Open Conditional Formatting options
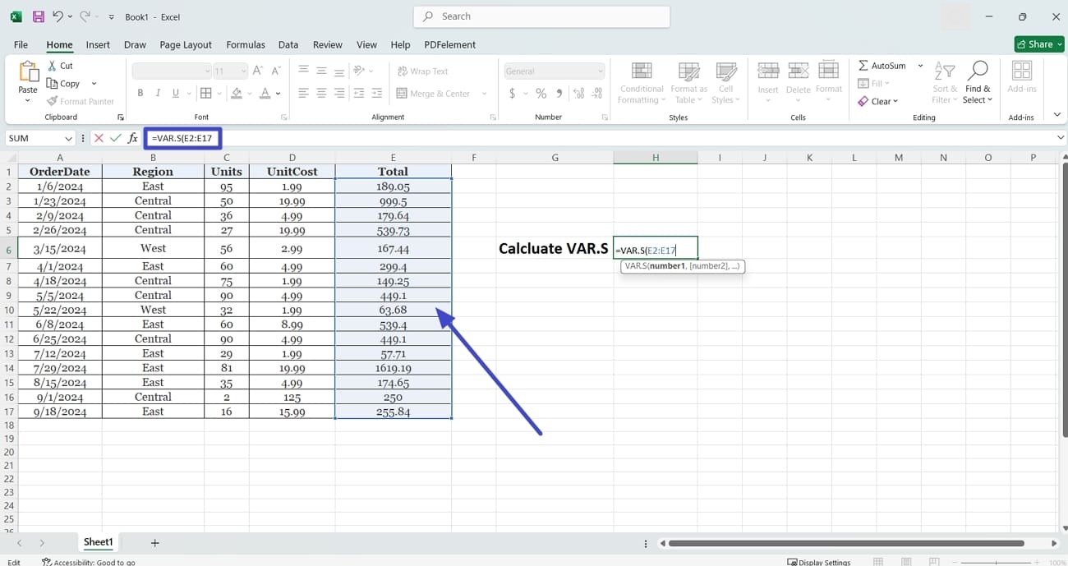The width and height of the screenshot is (1068, 566). 641,81
